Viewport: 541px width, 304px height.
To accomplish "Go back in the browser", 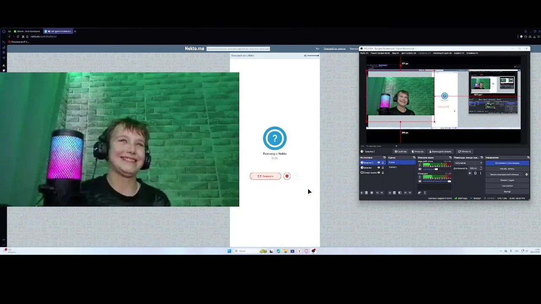I will 9,36.
